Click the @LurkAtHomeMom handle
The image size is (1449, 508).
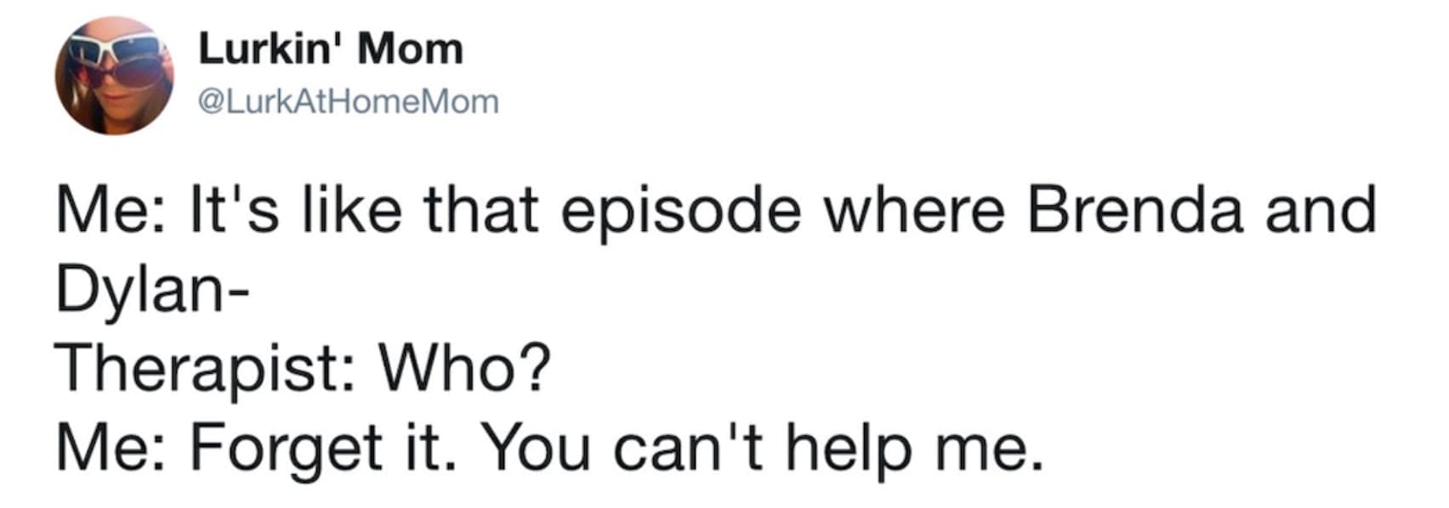348,102
